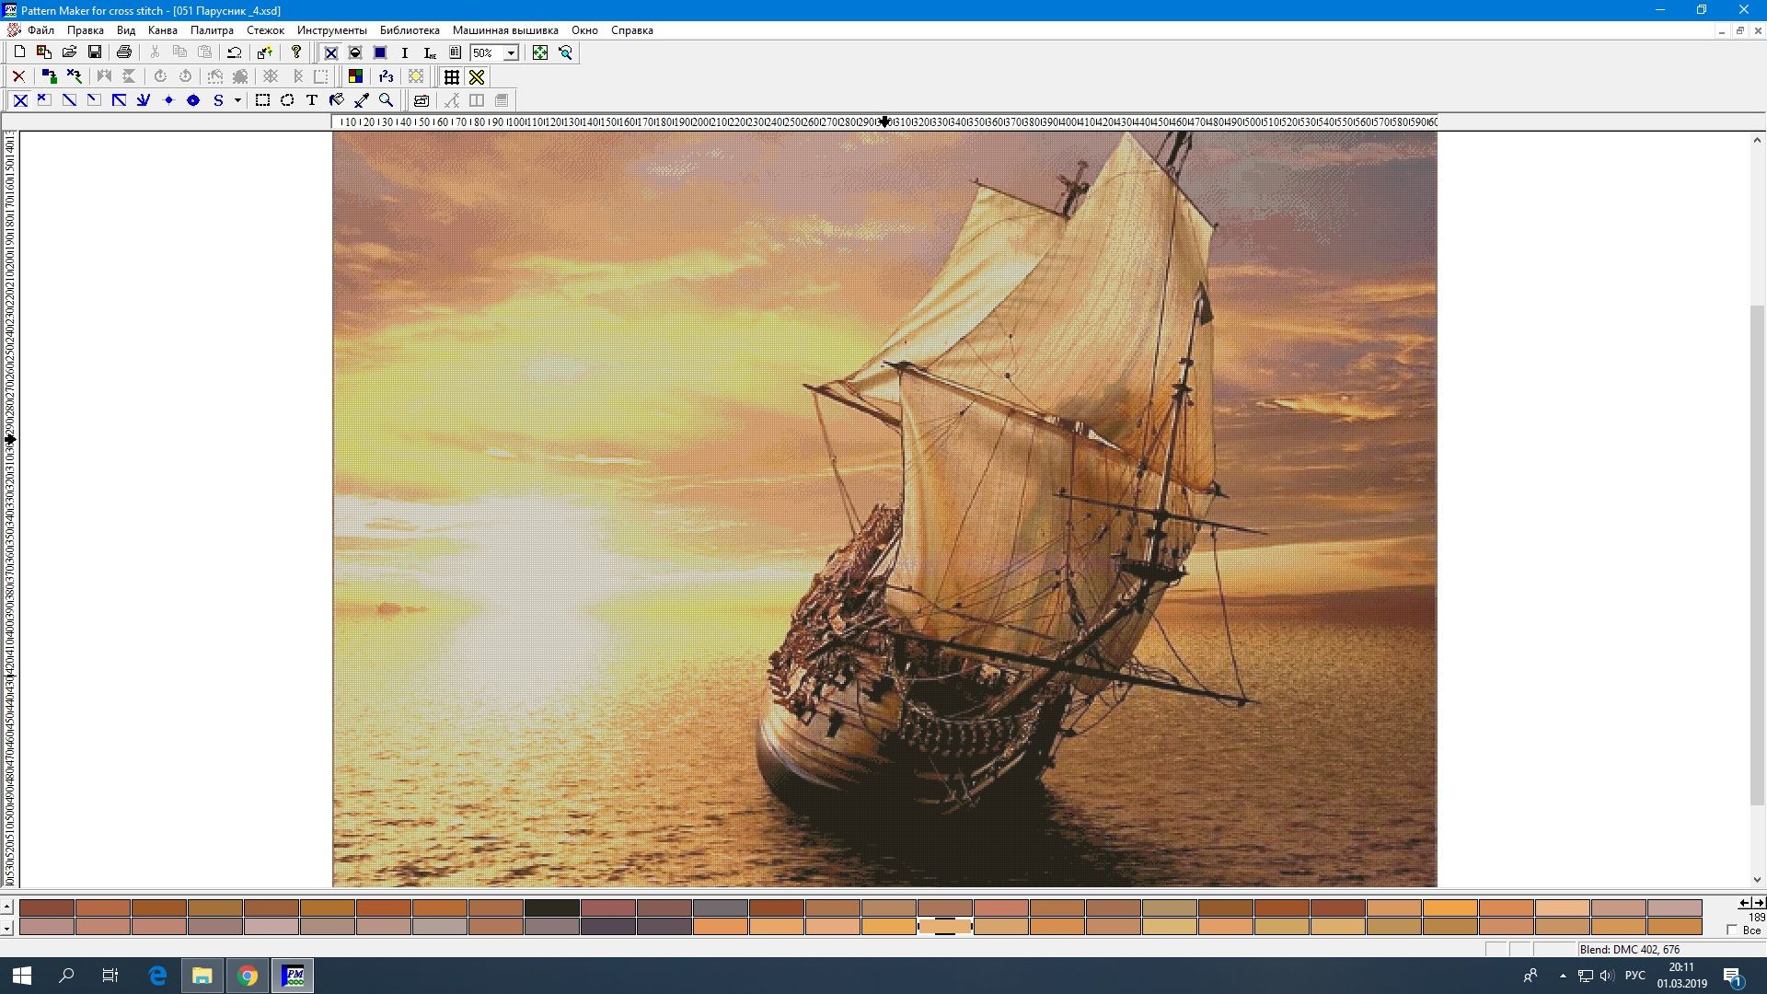Image resolution: width=1767 pixels, height=994 pixels.
Task: Expand special stitch dropdown arrow
Action: [x=237, y=100]
